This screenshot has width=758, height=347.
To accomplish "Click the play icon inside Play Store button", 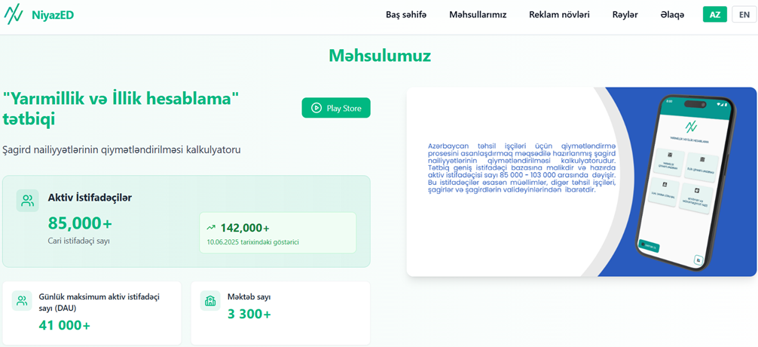I will point(316,109).
